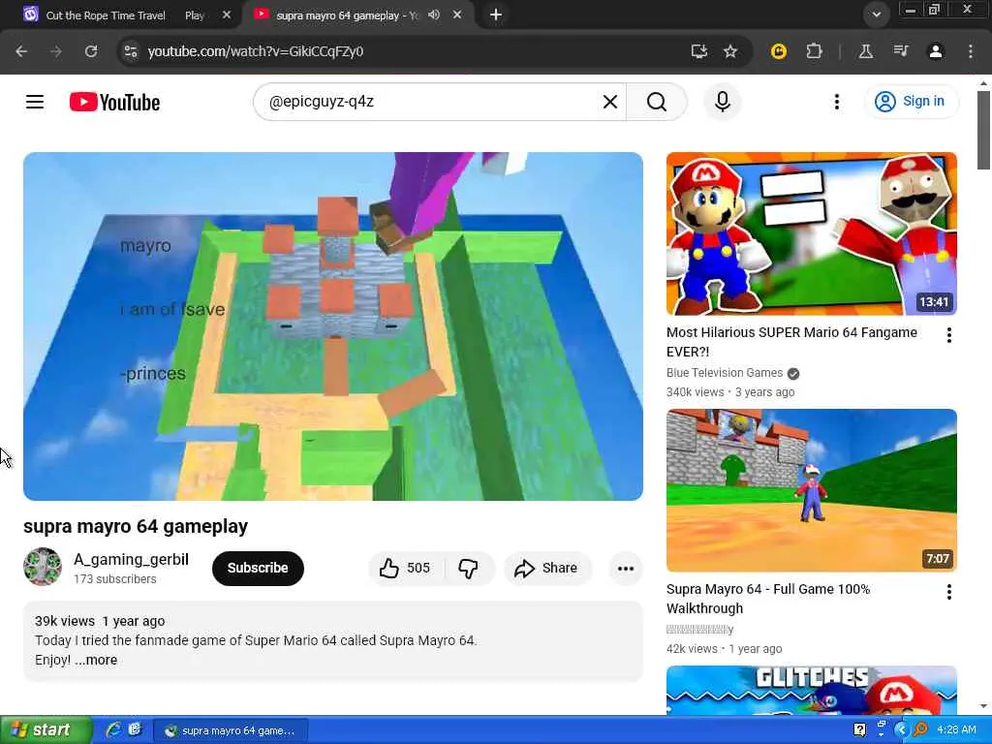Viewport: 992px width, 744px height.
Task: Bookmark this page with the star
Action: [730, 51]
